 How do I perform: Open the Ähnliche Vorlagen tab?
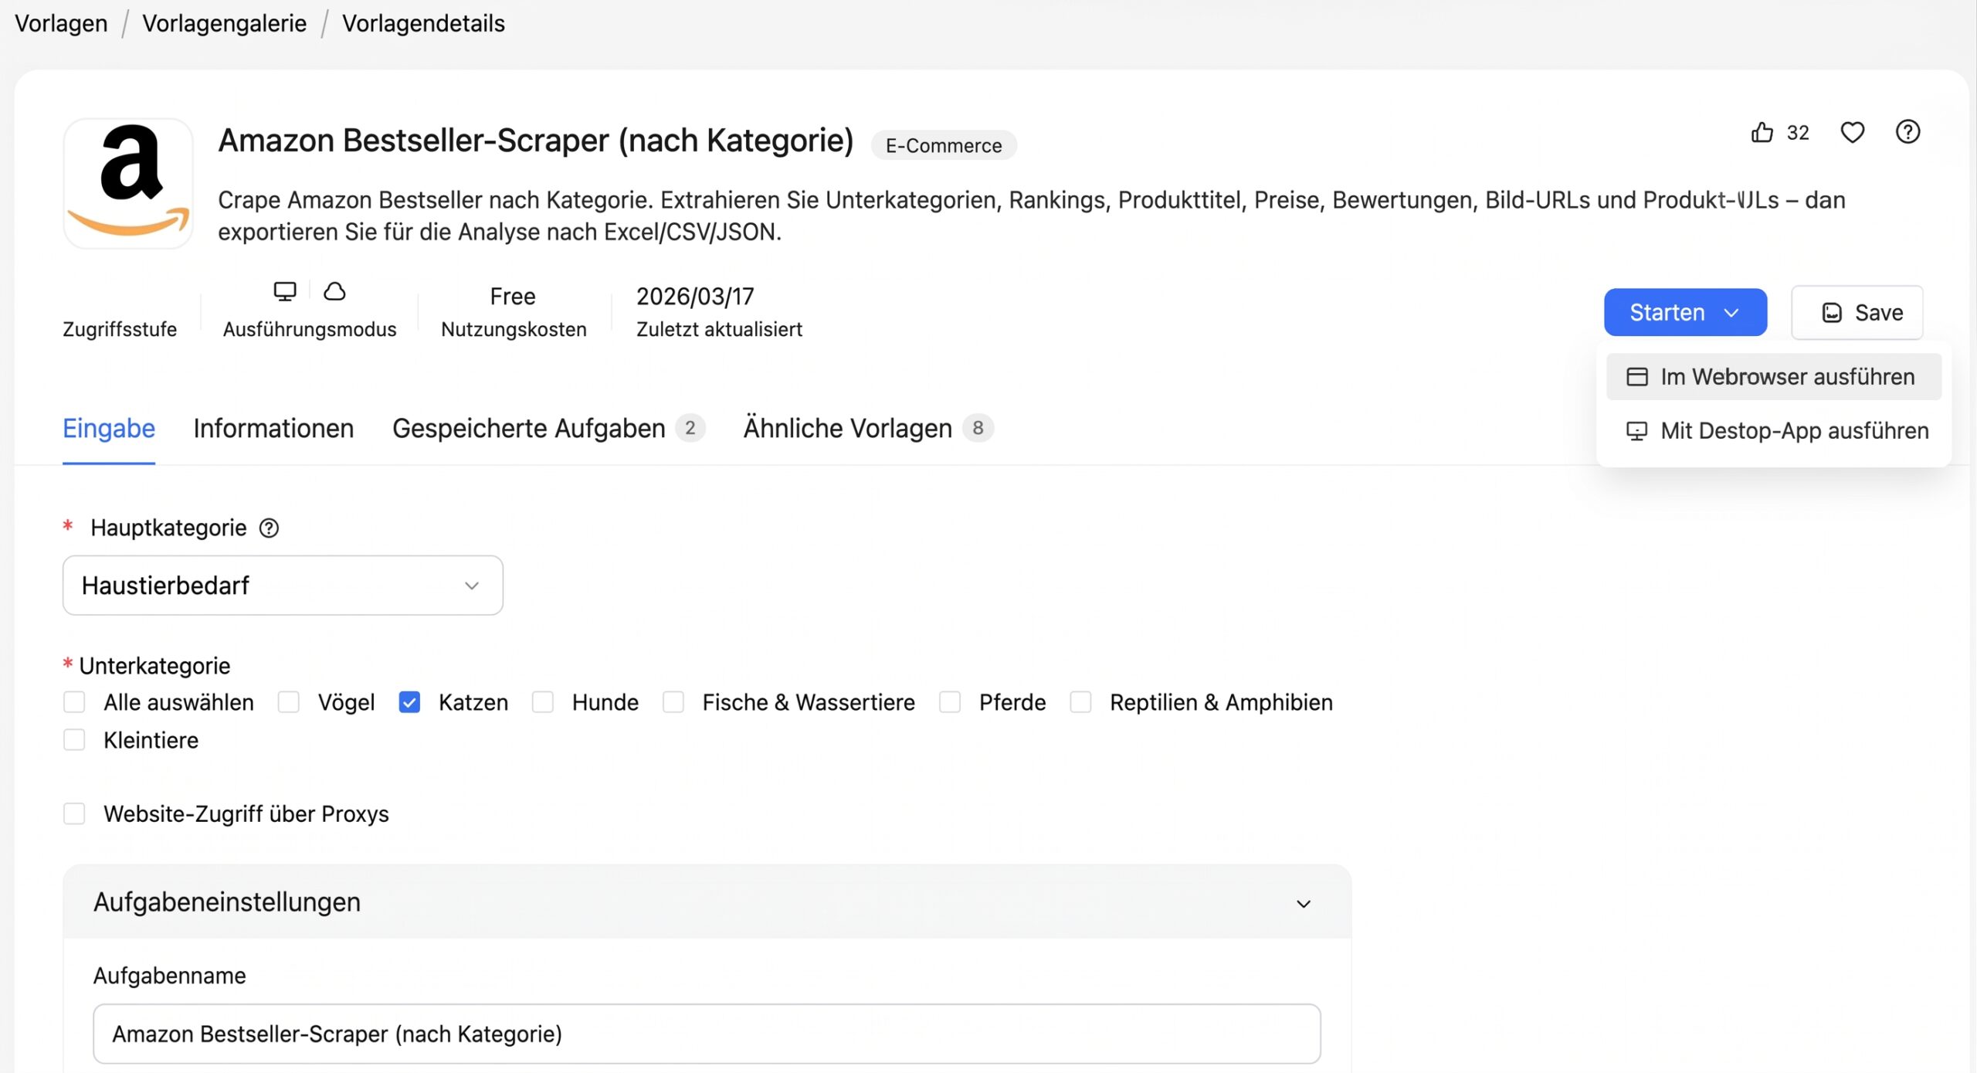(x=868, y=428)
